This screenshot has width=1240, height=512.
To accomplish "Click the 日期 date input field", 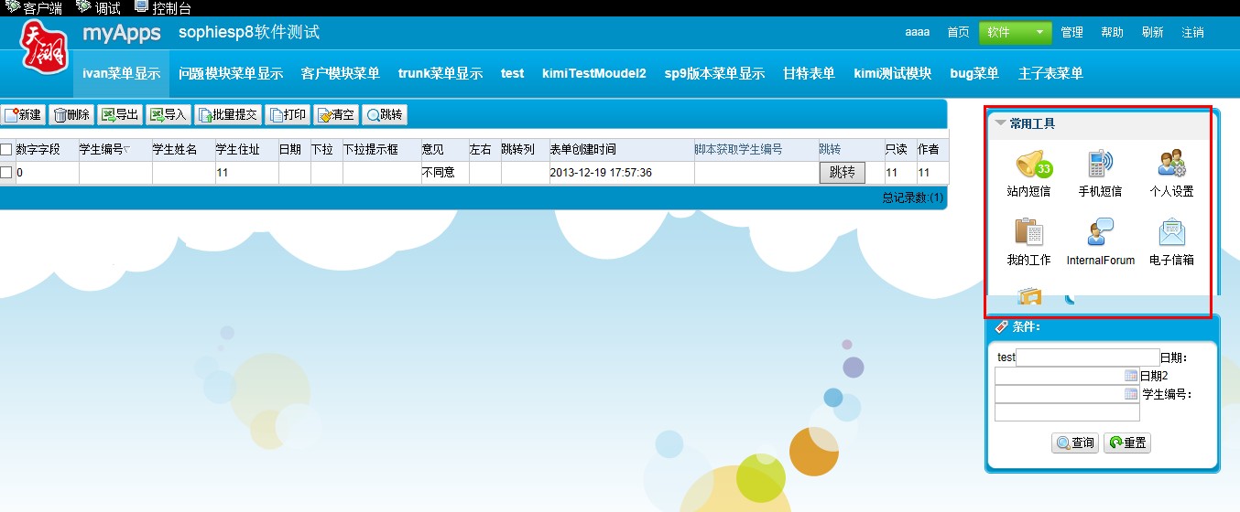I will pyautogui.click(x=1067, y=376).
